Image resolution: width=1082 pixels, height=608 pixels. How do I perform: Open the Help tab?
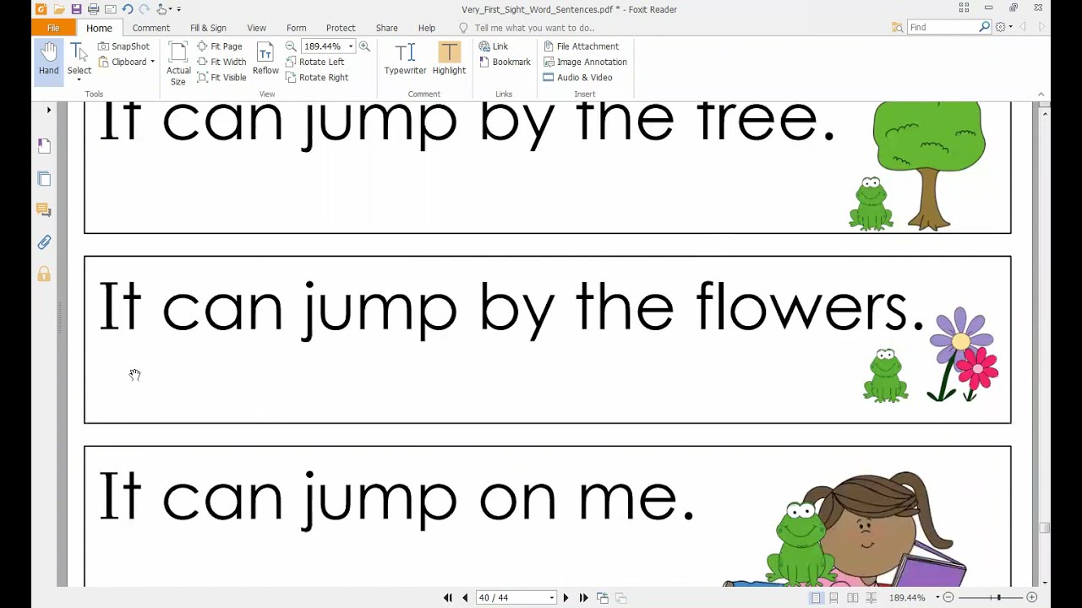pyautogui.click(x=427, y=28)
